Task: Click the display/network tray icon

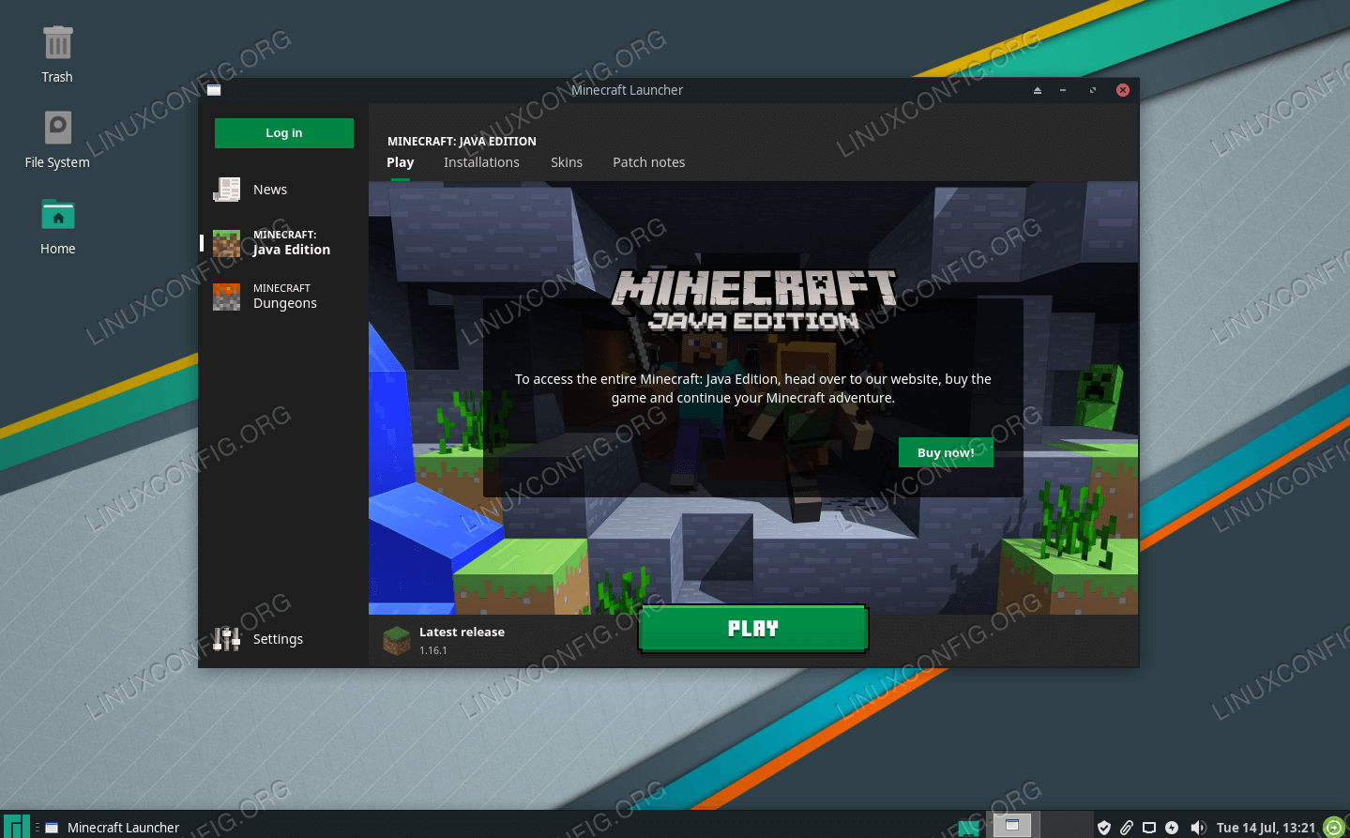Action: tap(1149, 827)
